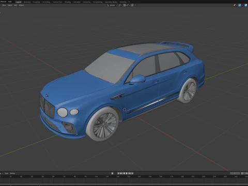Open the Help menu
248x186 pixels.
[10, 2]
